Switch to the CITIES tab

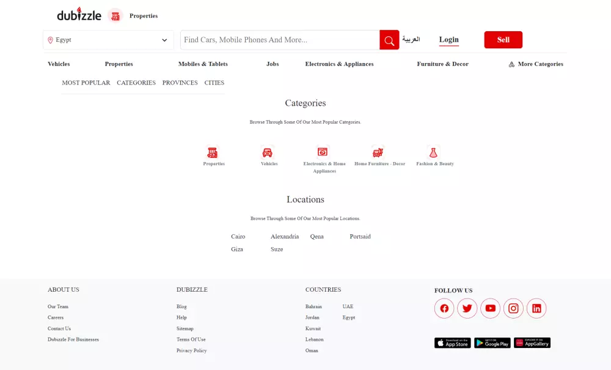(x=214, y=83)
